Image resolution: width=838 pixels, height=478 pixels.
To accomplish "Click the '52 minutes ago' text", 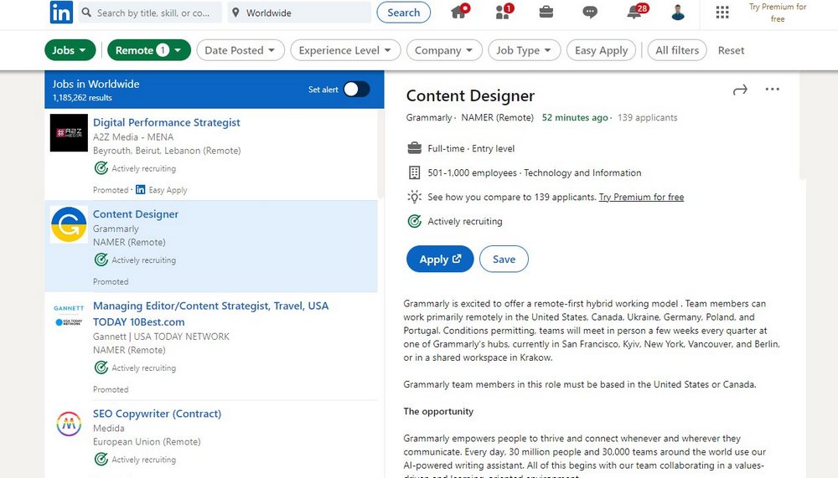I will [575, 117].
